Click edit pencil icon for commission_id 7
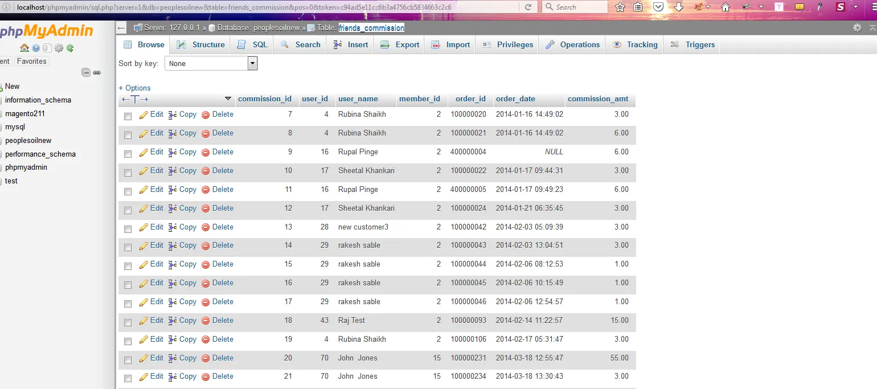Screen dimensions: 877x389 (x=144, y=114)
